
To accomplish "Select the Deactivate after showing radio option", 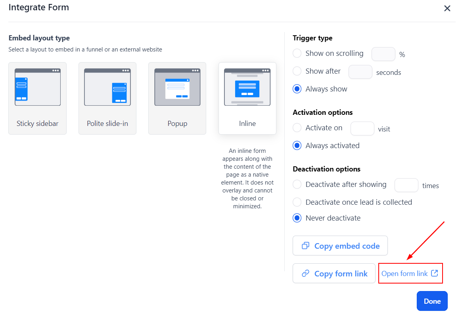I will [297, 185].
